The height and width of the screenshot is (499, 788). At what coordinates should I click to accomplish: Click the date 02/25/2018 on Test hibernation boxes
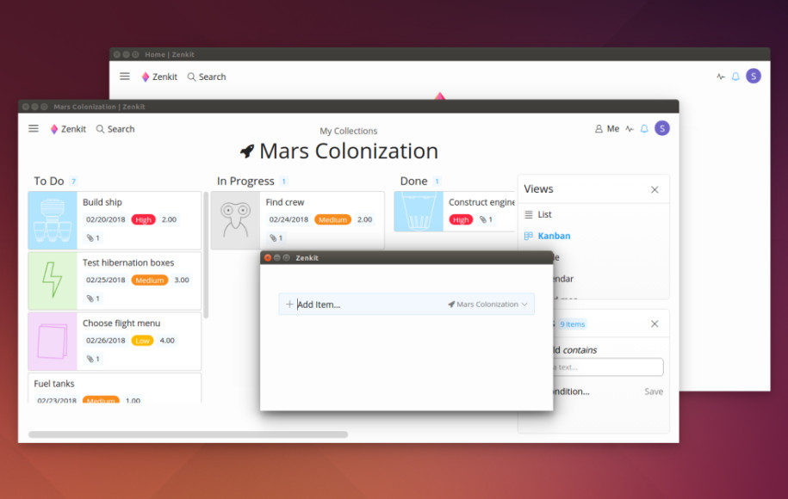(106, 280)
